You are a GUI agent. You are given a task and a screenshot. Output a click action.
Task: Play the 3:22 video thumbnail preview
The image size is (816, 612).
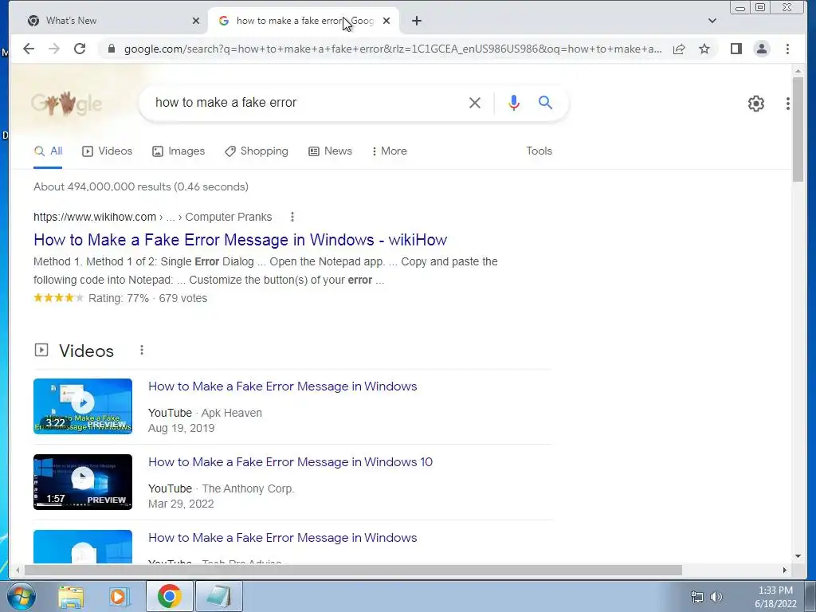pyautogui.click(x=83, y=406)
